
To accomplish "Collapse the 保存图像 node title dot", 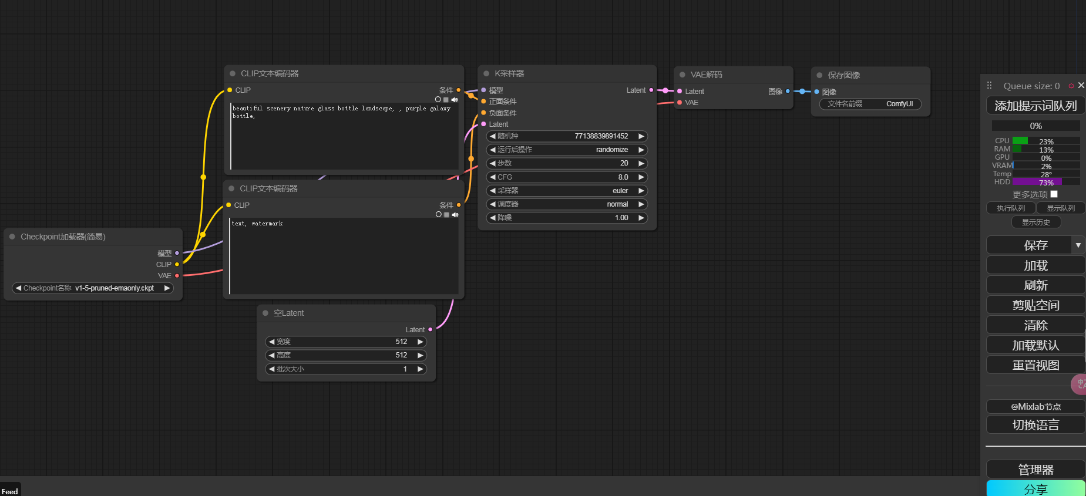I will click(819, 75).
